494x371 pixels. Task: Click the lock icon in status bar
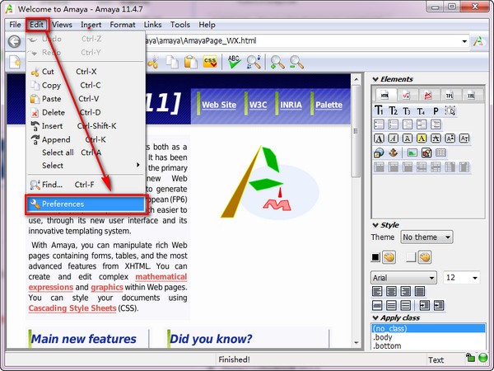pos(470,358)
